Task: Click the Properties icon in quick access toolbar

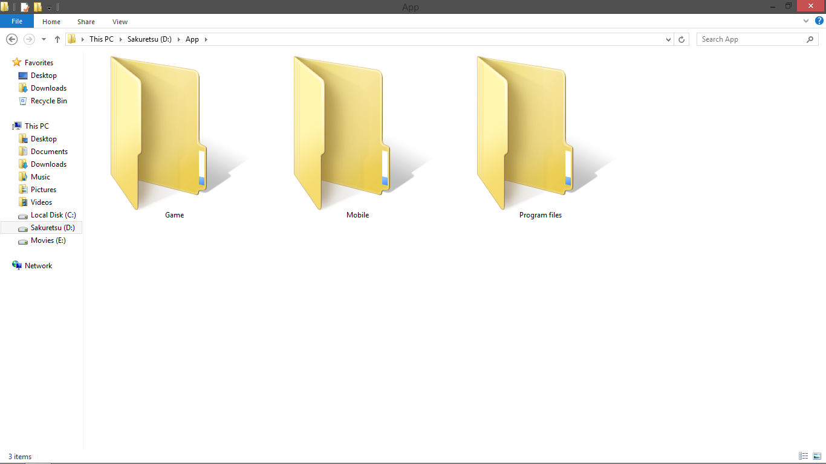Action: click(25, 6)
